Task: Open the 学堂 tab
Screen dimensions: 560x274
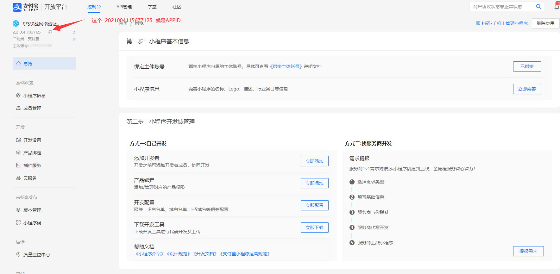Action: [x=152, y=7]
